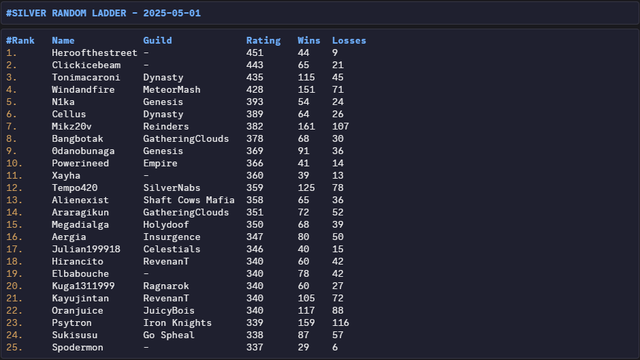640x360 pixels.
Task: Select player name Alienexist
Action: (80, 200)
